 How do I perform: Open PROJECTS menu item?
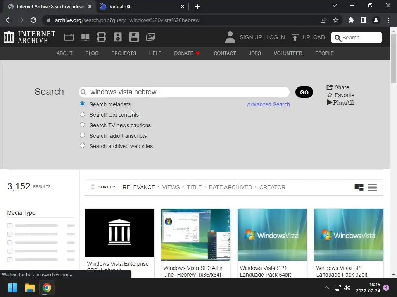(x=124, y=53)
